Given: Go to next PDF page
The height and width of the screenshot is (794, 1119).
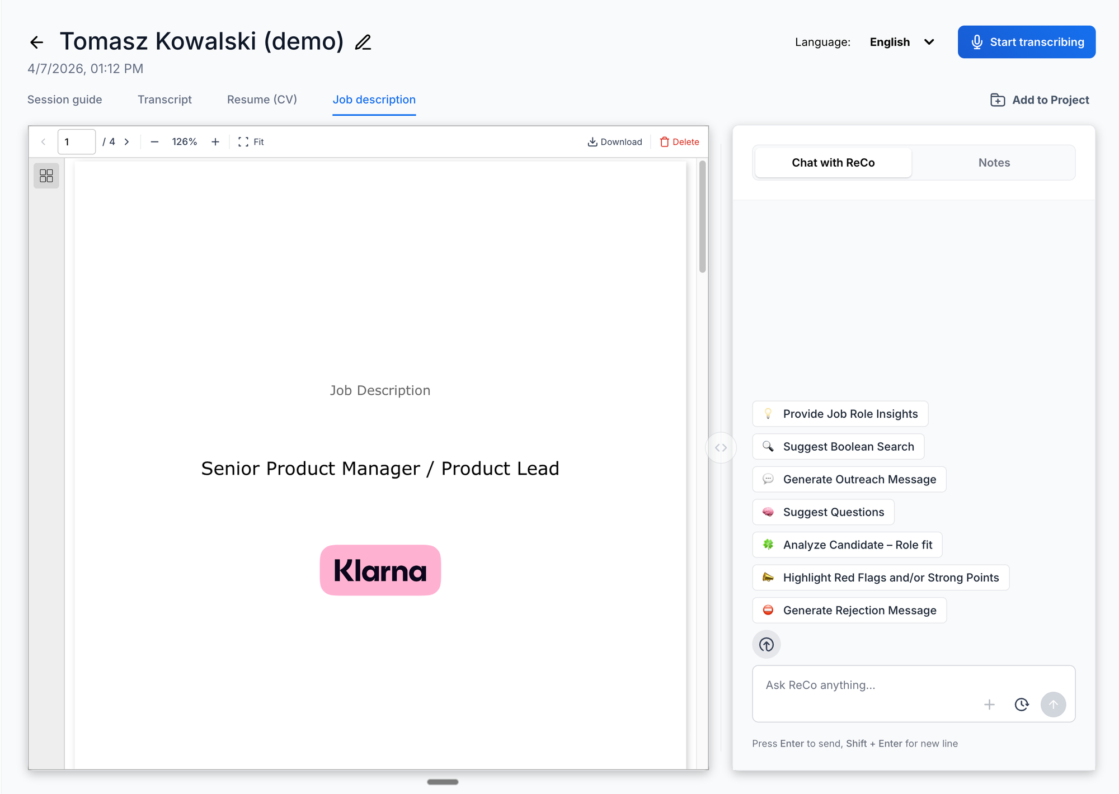Looking at the screenshot, I should [127, 142].
